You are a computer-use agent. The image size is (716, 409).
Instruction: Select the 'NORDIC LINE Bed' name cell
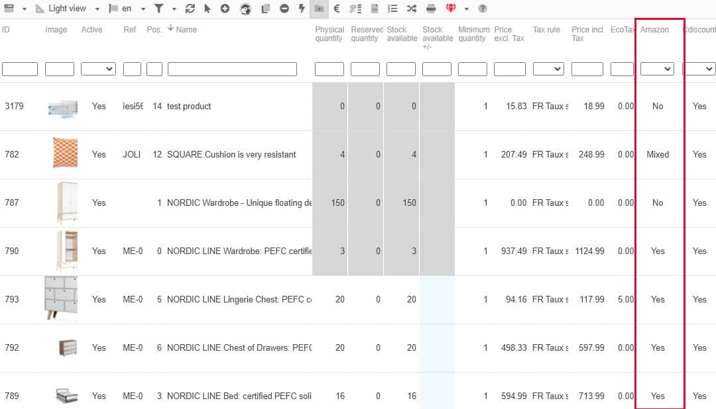(x=239, y=396)
